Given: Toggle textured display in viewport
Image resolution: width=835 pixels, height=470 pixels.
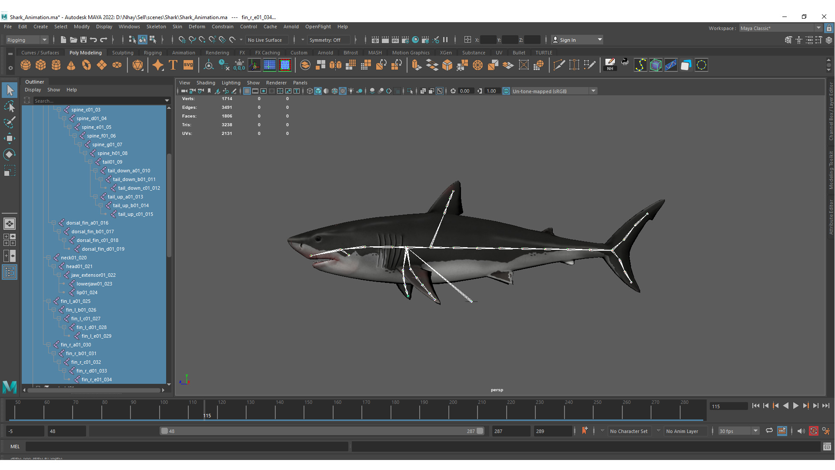Looking at the screenshot, I should (343, 91).
